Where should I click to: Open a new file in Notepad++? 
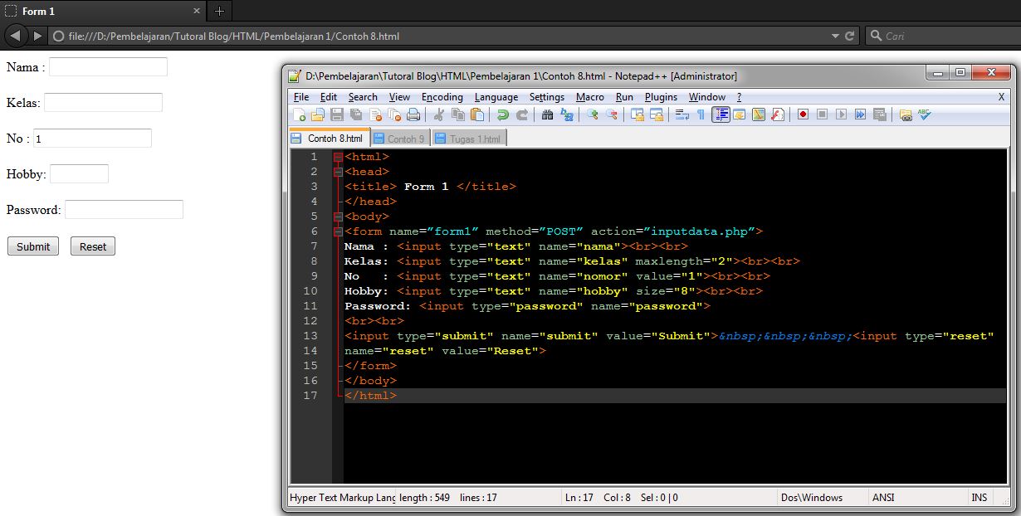[x=297, y=114]
